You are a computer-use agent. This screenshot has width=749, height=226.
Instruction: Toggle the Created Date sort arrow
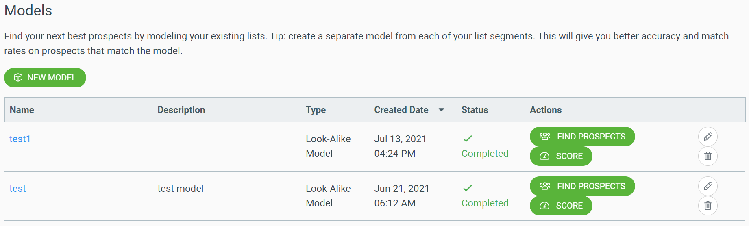pos(441,110)
